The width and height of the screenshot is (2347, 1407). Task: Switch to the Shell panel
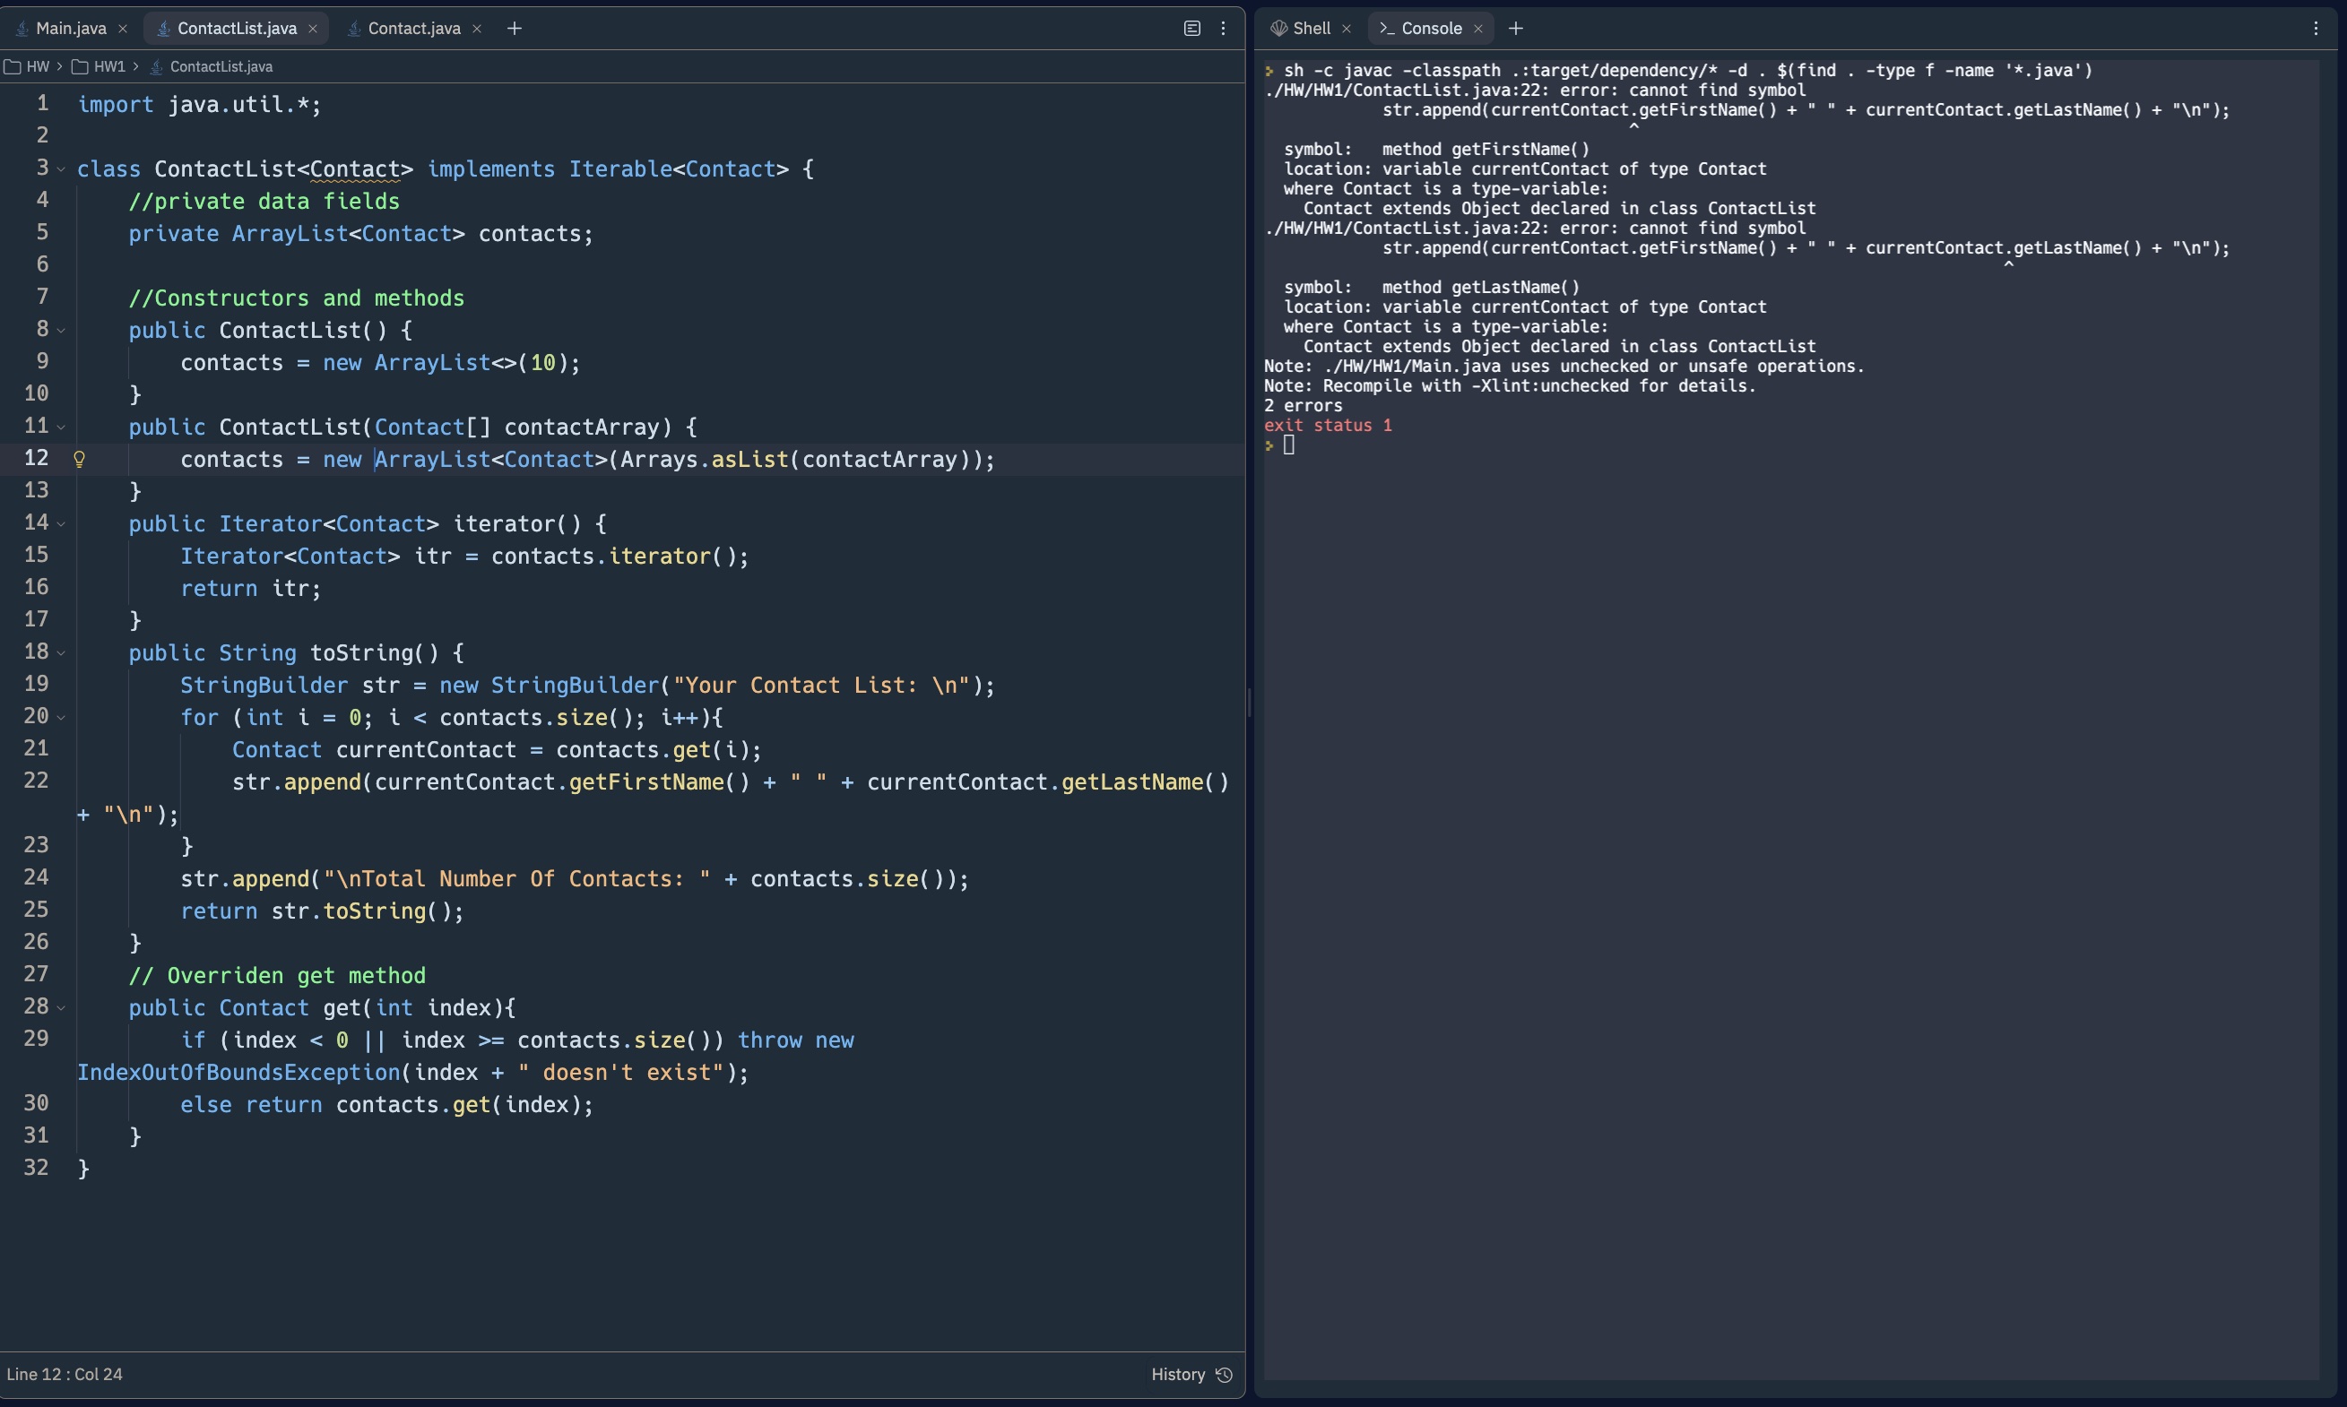point(1310,29)
